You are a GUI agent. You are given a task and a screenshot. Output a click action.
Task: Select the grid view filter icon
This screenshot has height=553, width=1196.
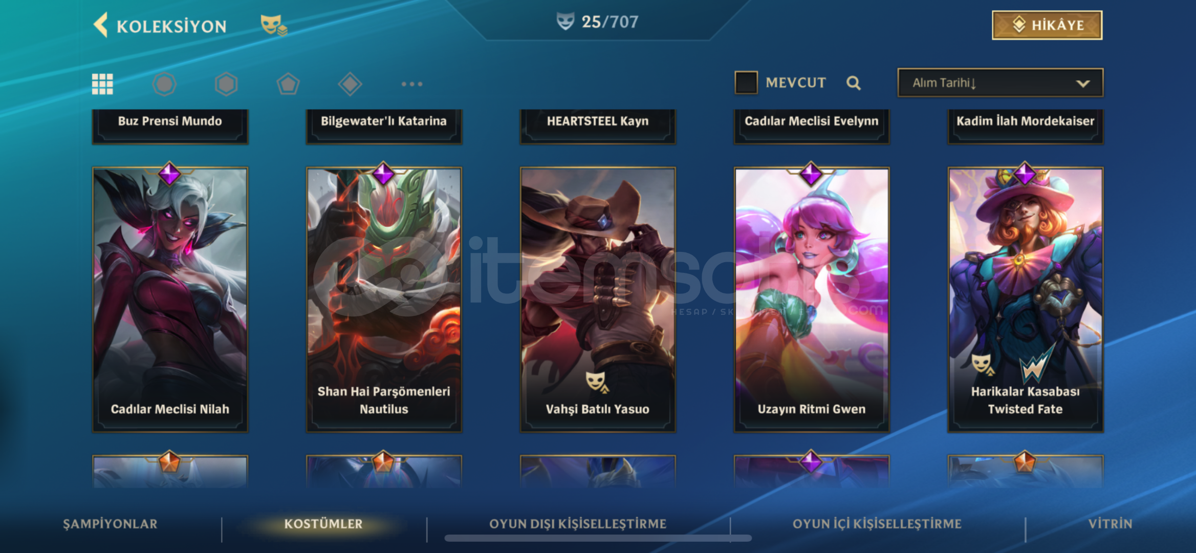tap(102, 83)
